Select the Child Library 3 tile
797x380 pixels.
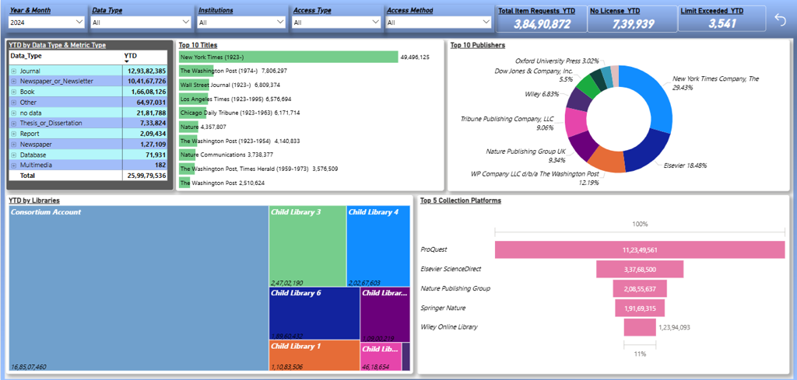click(307, 246)
